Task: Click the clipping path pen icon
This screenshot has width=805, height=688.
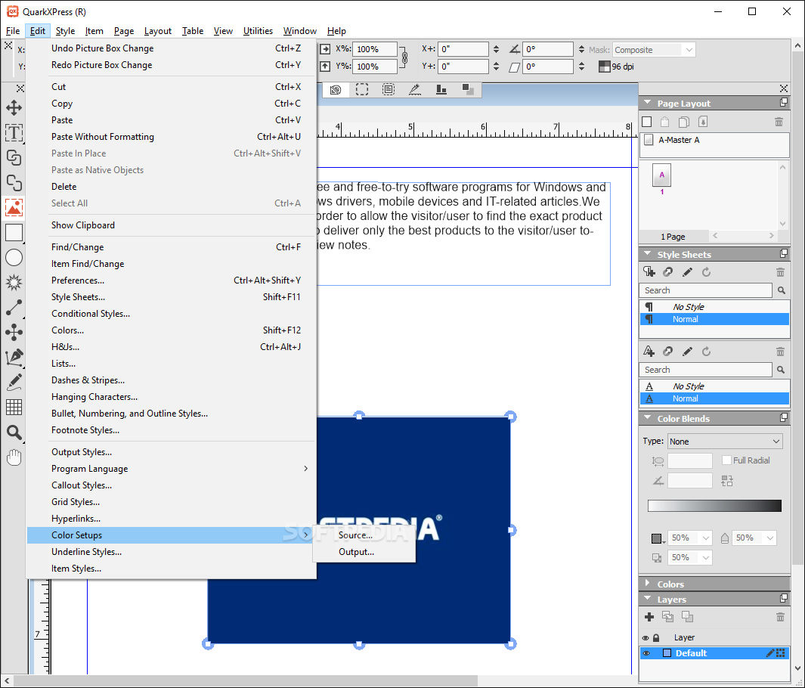Action: pos(415,90)
